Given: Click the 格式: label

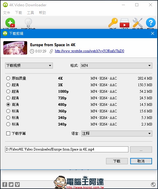Looking at the screenshot, I should 74,66.
